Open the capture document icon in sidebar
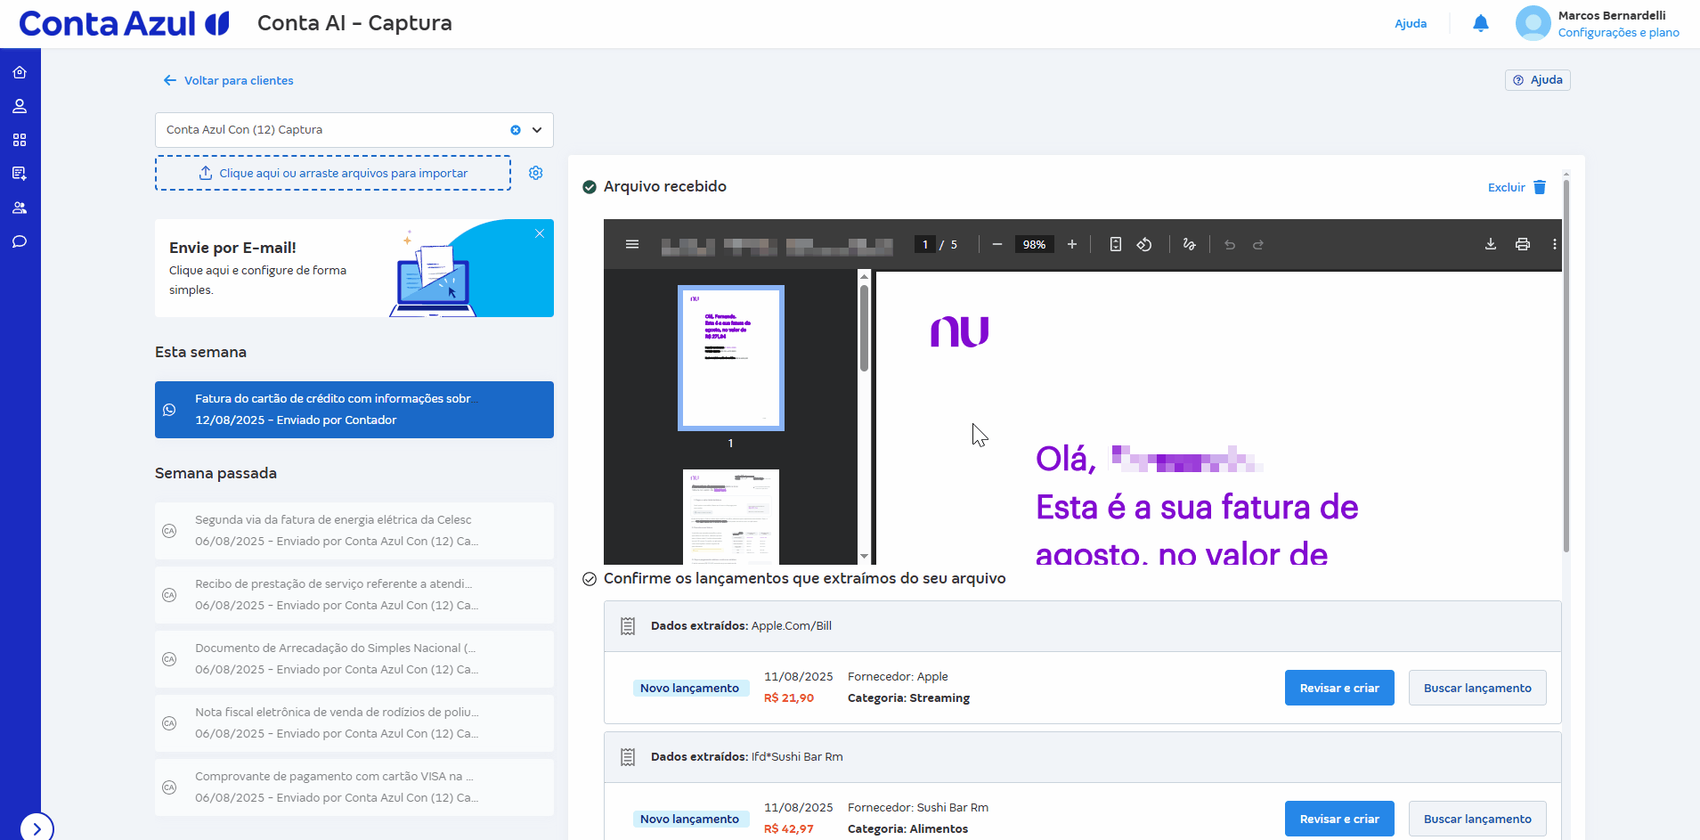This screenshot has width=1700, height=840. point(20,174)
